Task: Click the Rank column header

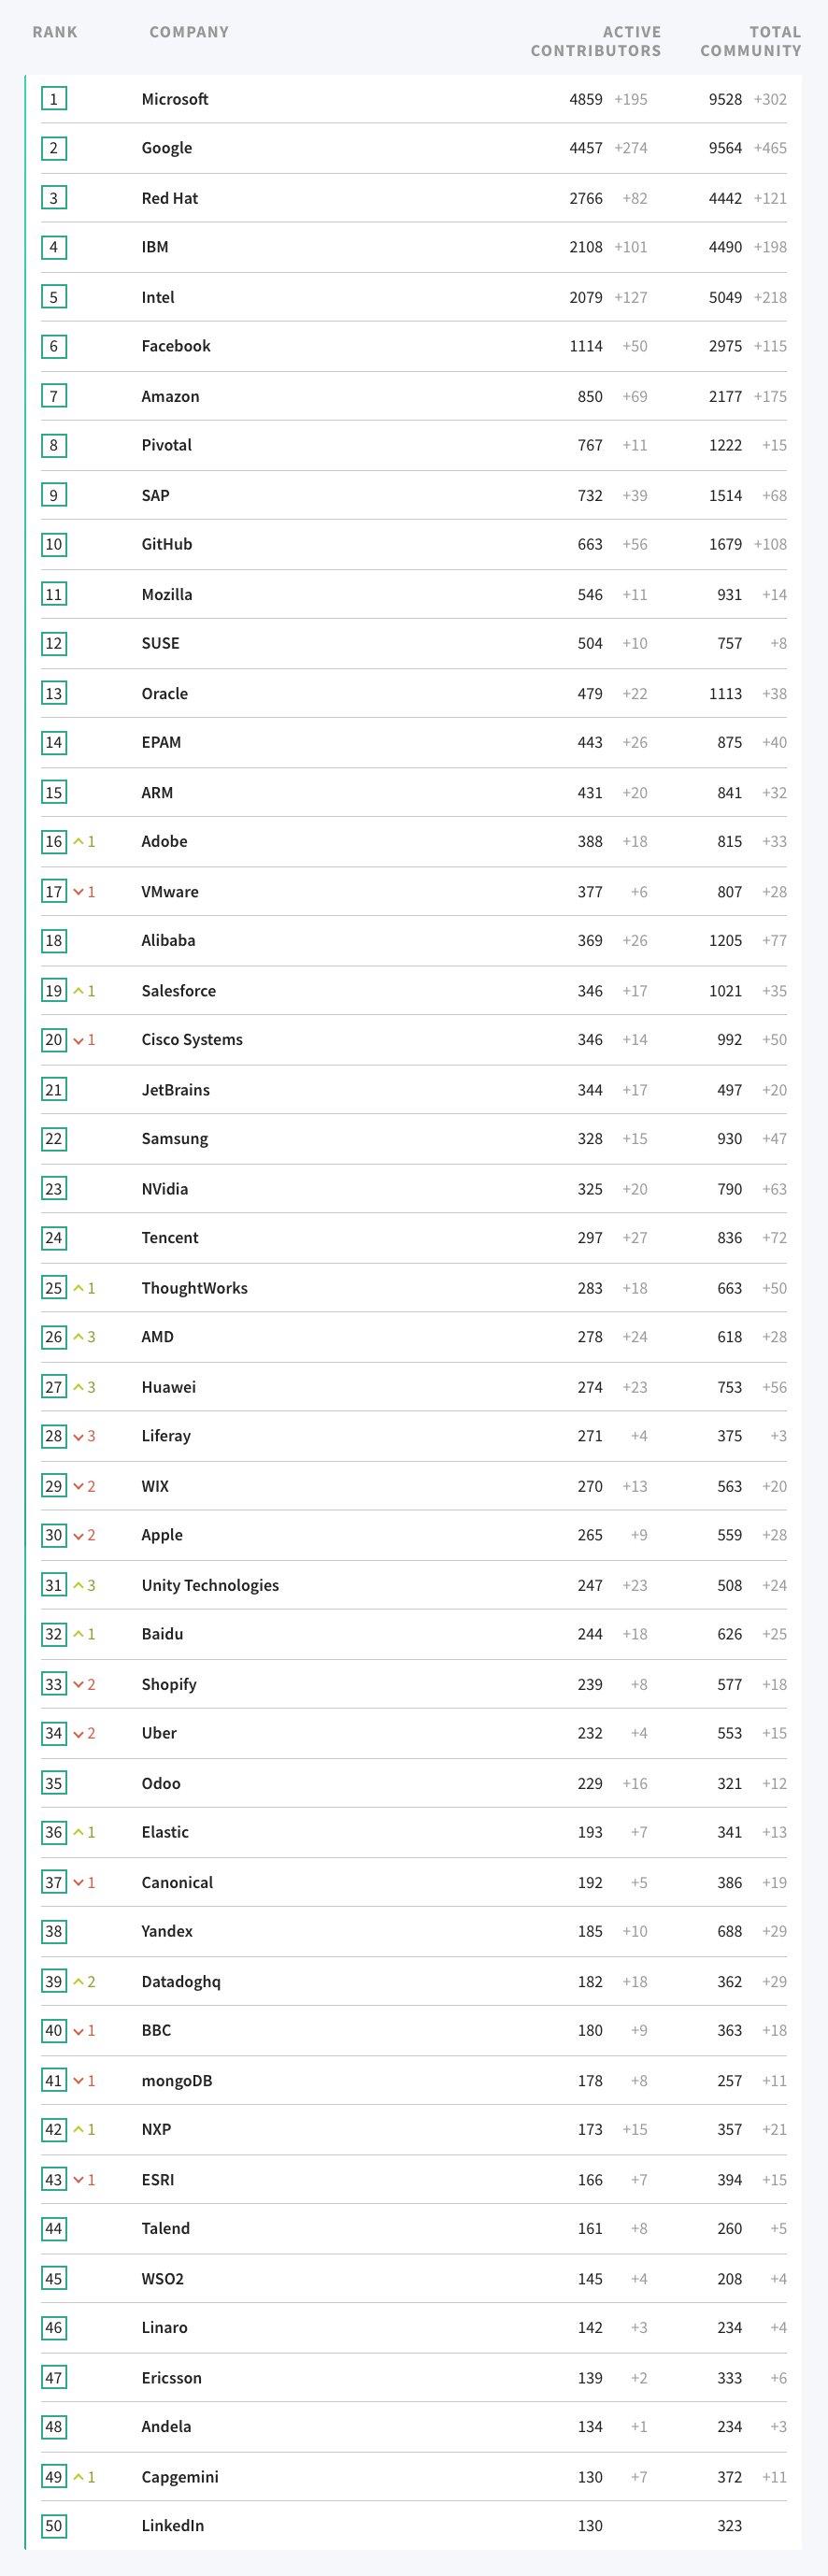Action: [x=54, y=32]
